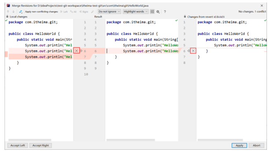Apply non-conflicting changes from Left

64,12
